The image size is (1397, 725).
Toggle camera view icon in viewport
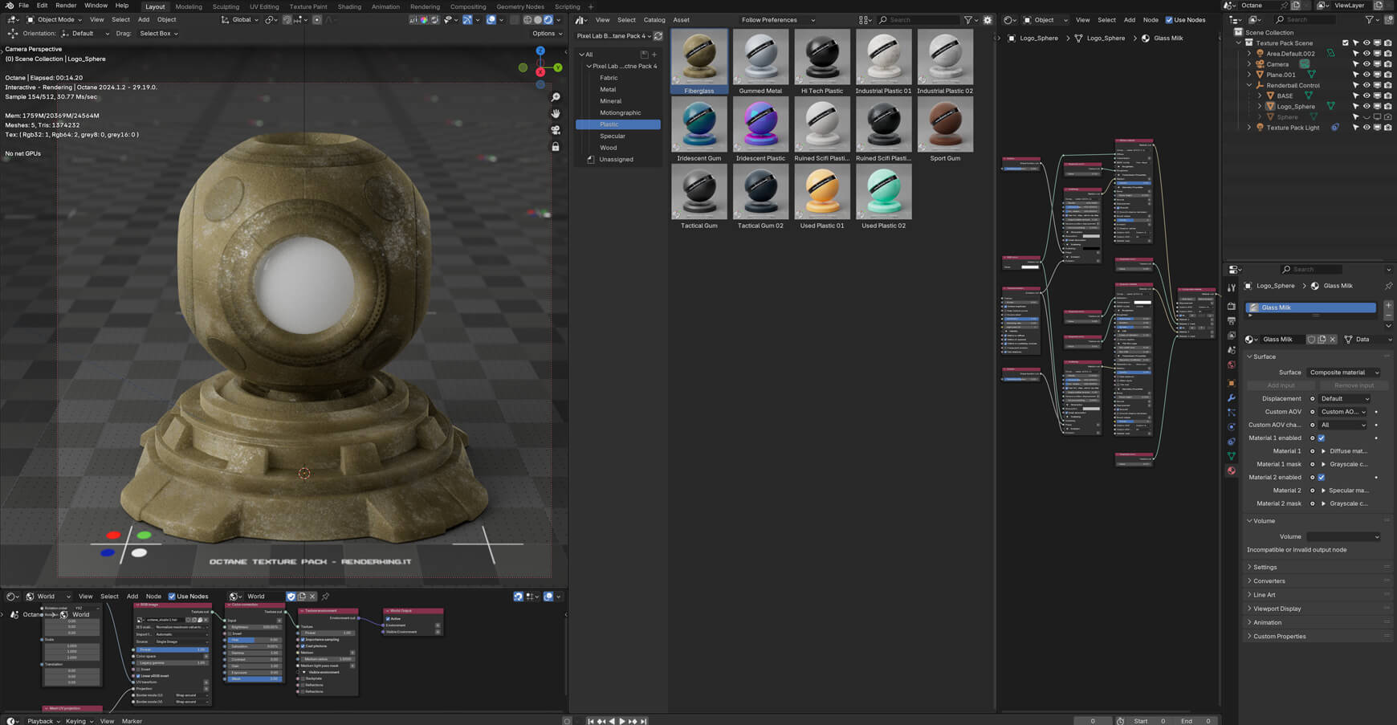coord(556,130)
